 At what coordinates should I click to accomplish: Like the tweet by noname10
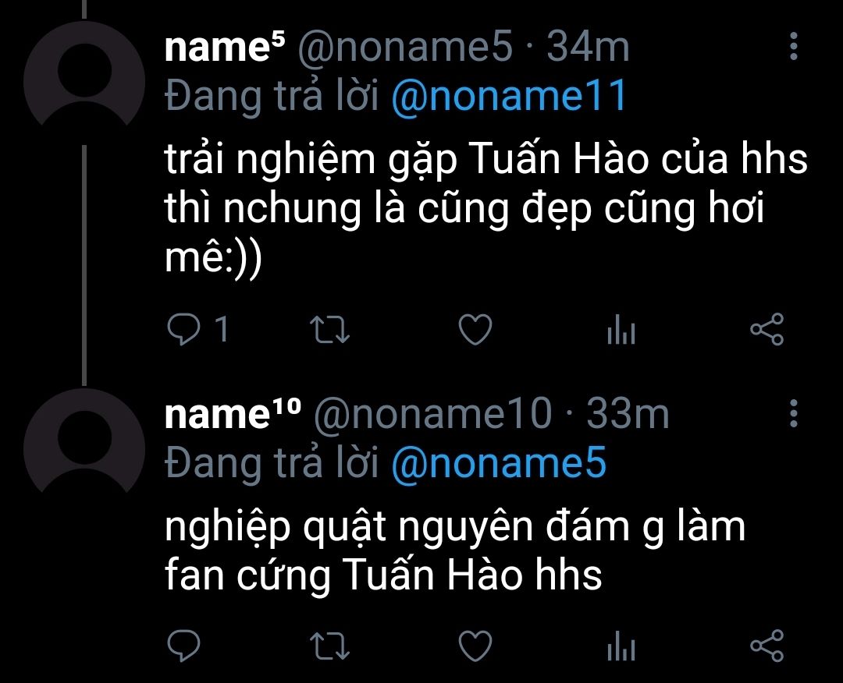pyautogui.click(x=475, y=644)
